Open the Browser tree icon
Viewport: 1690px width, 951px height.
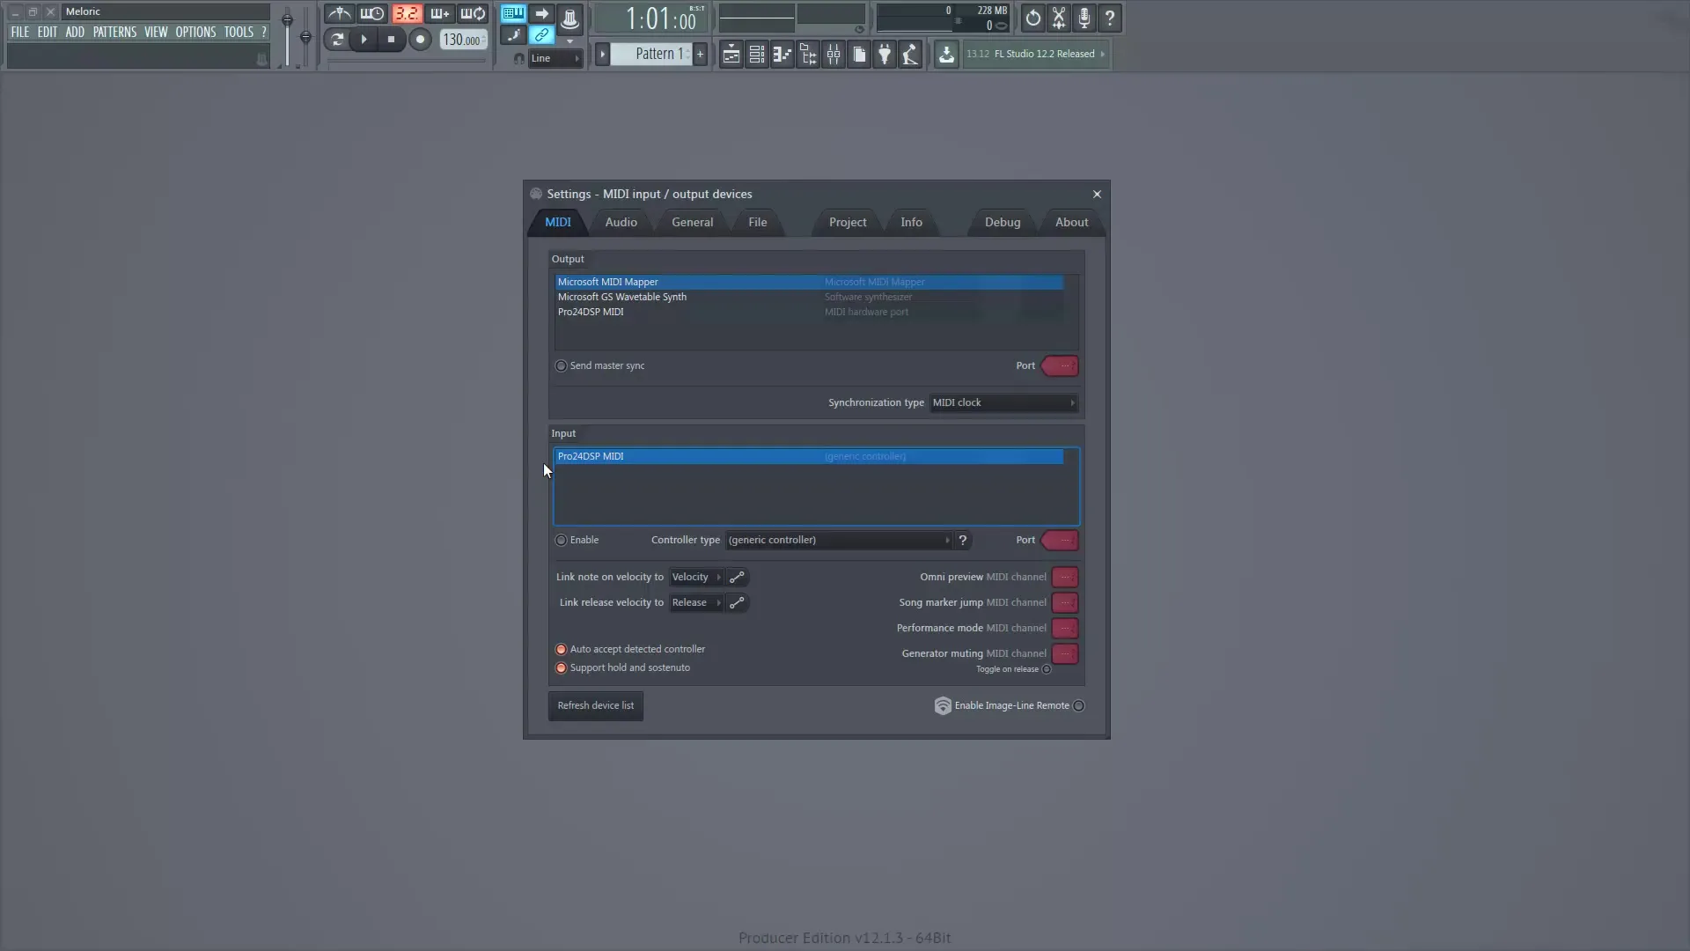click(x=807, y=55)
